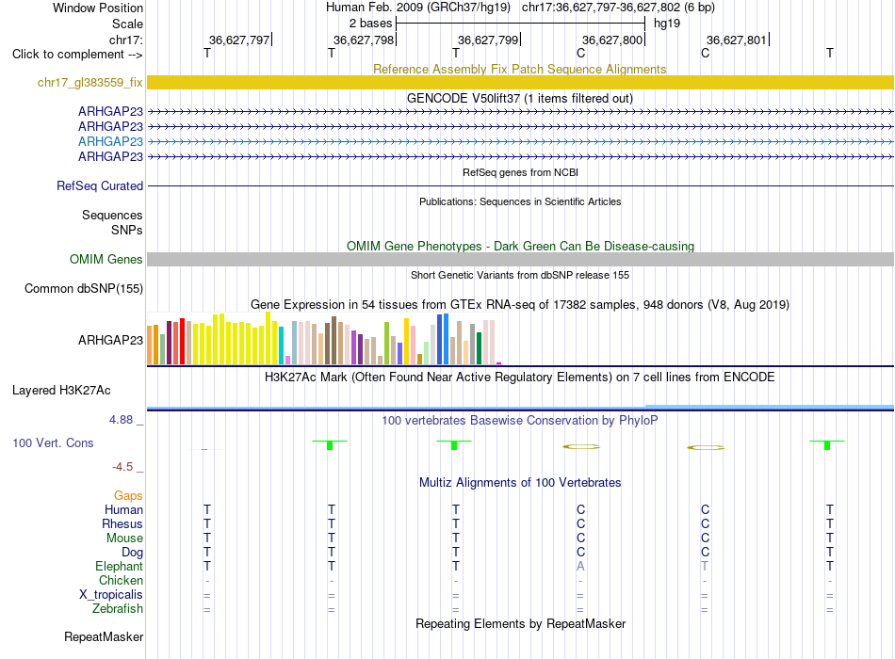Open the RefSeq Curated track label
Image resolution: width=895 pixels, height=659 pixels.
tap(100, 186)
